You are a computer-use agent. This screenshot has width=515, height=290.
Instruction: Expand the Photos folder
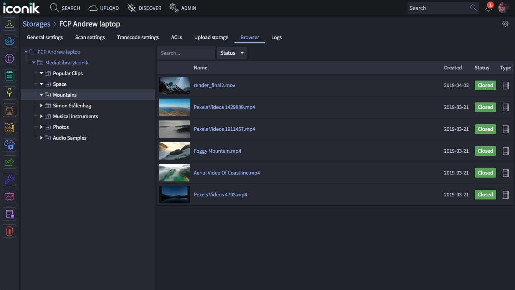click(41, 127)
